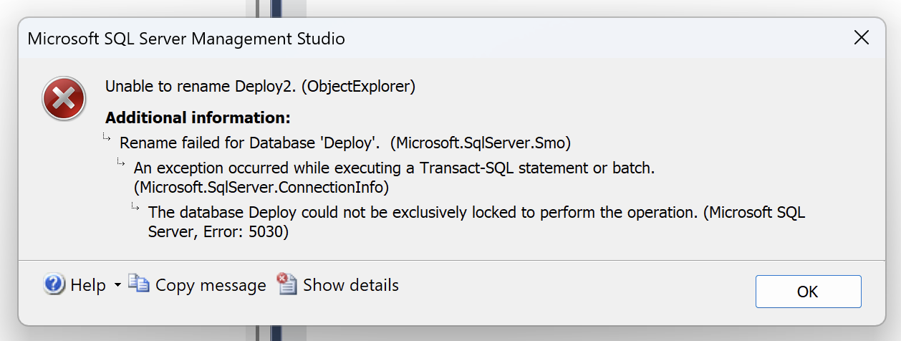901x341 pixels.
Task: Click the '(Microsoft.SqlServer.ConnectionInfo)' text
Action: click(261, 188)
